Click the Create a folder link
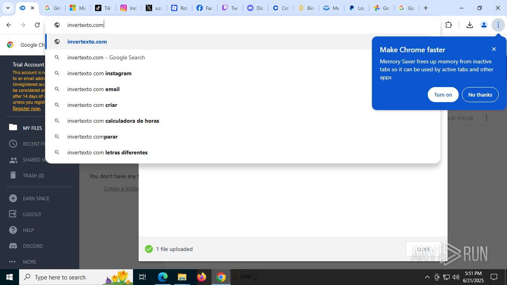 click(121, 188)
